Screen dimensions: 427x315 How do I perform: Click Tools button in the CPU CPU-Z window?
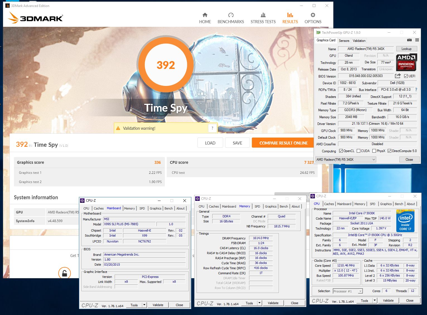coord(365,300)
